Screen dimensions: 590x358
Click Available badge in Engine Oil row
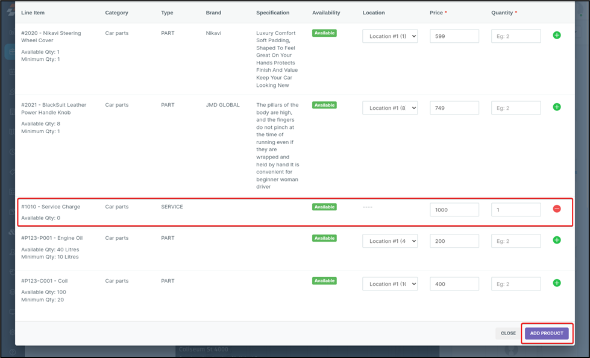tap(324, 238)
